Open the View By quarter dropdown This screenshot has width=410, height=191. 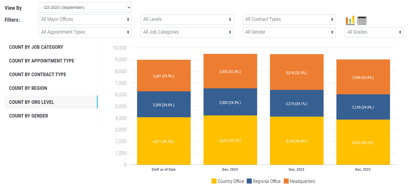[85, 7]
